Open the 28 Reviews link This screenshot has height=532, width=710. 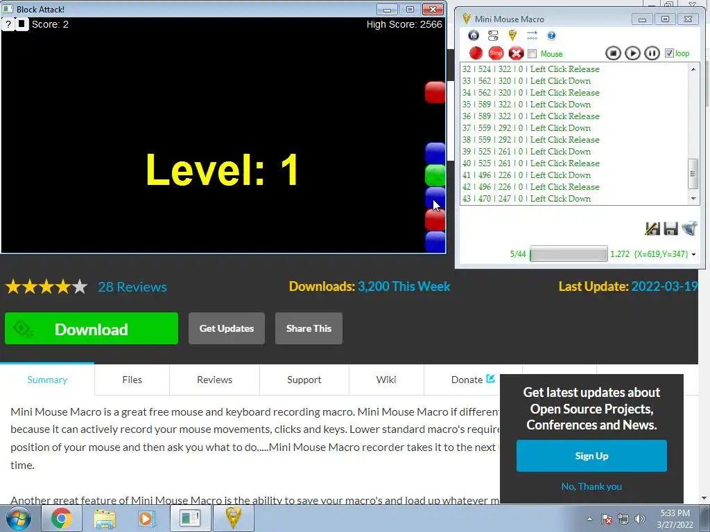coord(132,287)
